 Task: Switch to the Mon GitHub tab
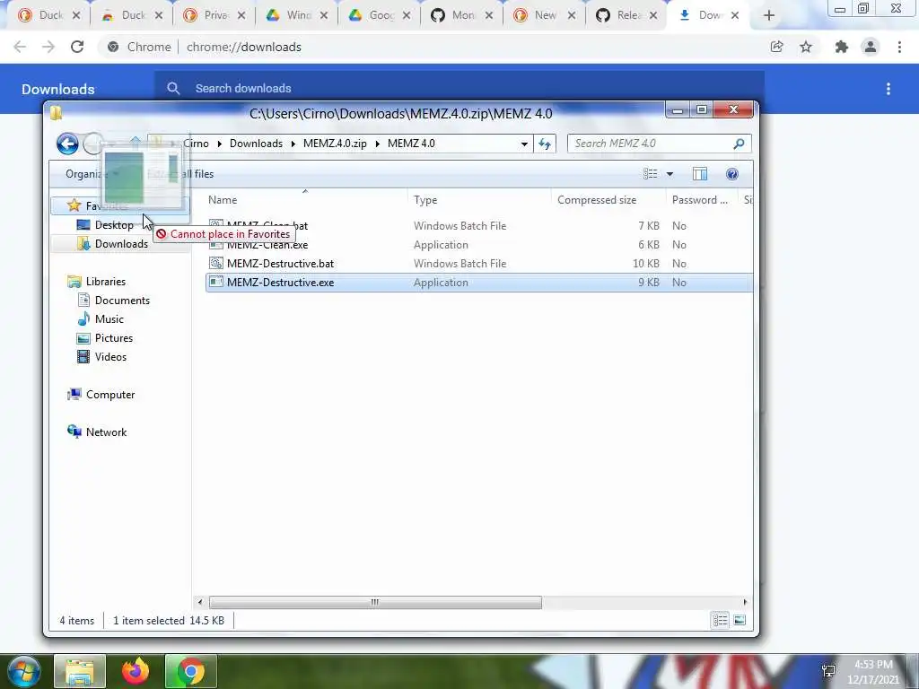coord(462,15)
